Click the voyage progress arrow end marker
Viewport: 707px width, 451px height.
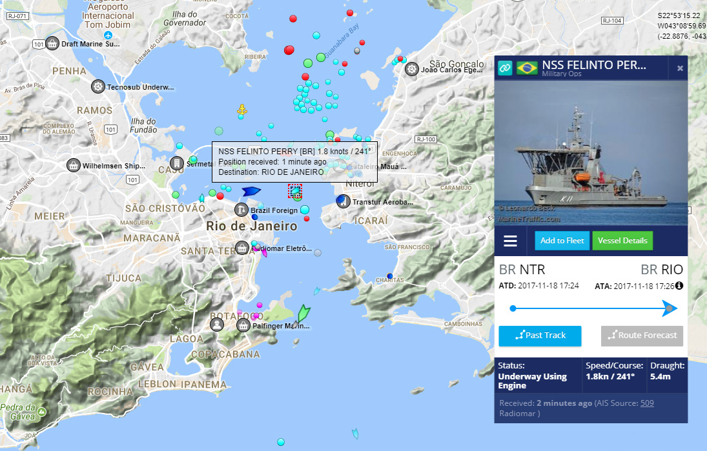670,308
